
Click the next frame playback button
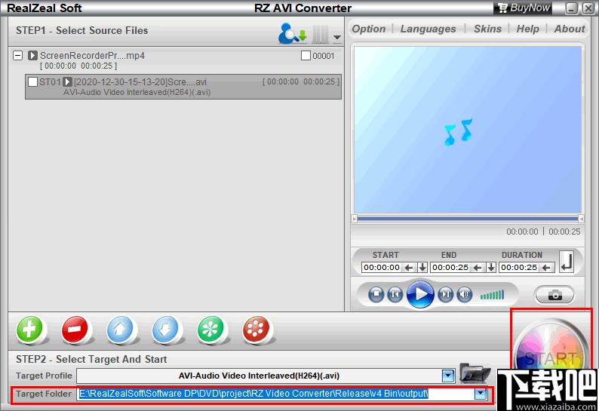click(x=445, y=294)
